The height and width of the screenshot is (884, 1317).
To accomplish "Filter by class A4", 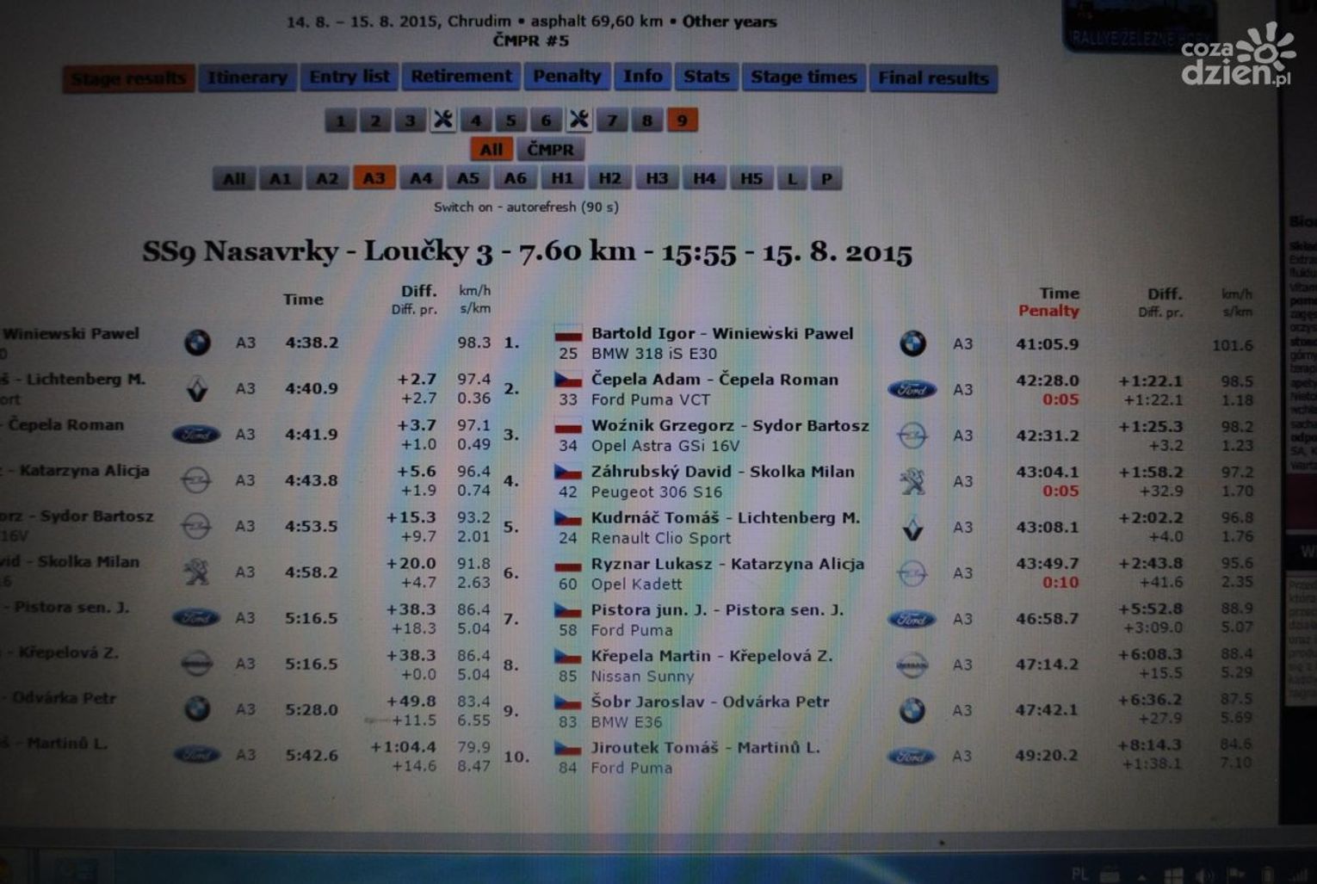I will (421, 179).
